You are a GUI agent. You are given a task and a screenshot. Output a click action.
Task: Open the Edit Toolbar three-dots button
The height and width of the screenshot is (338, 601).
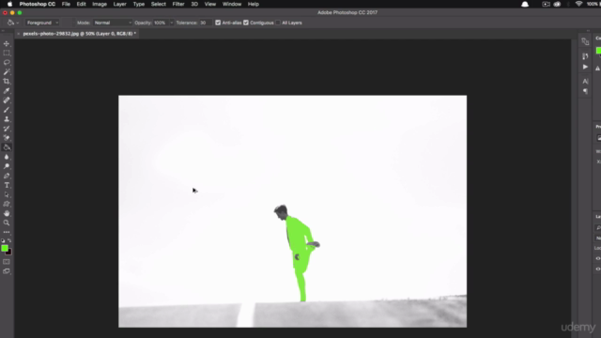(x=7, y=232)
